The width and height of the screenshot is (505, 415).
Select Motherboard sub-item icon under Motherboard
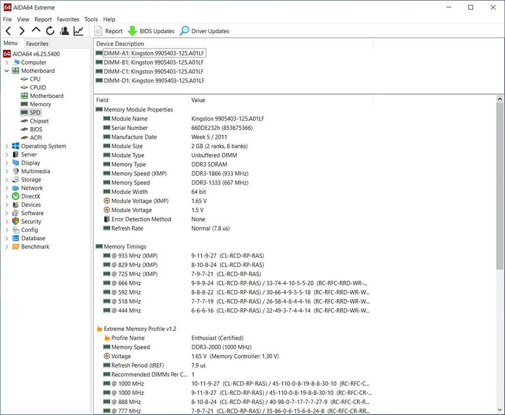pos(24,95)
